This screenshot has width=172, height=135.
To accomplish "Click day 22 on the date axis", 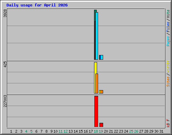I will point(116,131).
